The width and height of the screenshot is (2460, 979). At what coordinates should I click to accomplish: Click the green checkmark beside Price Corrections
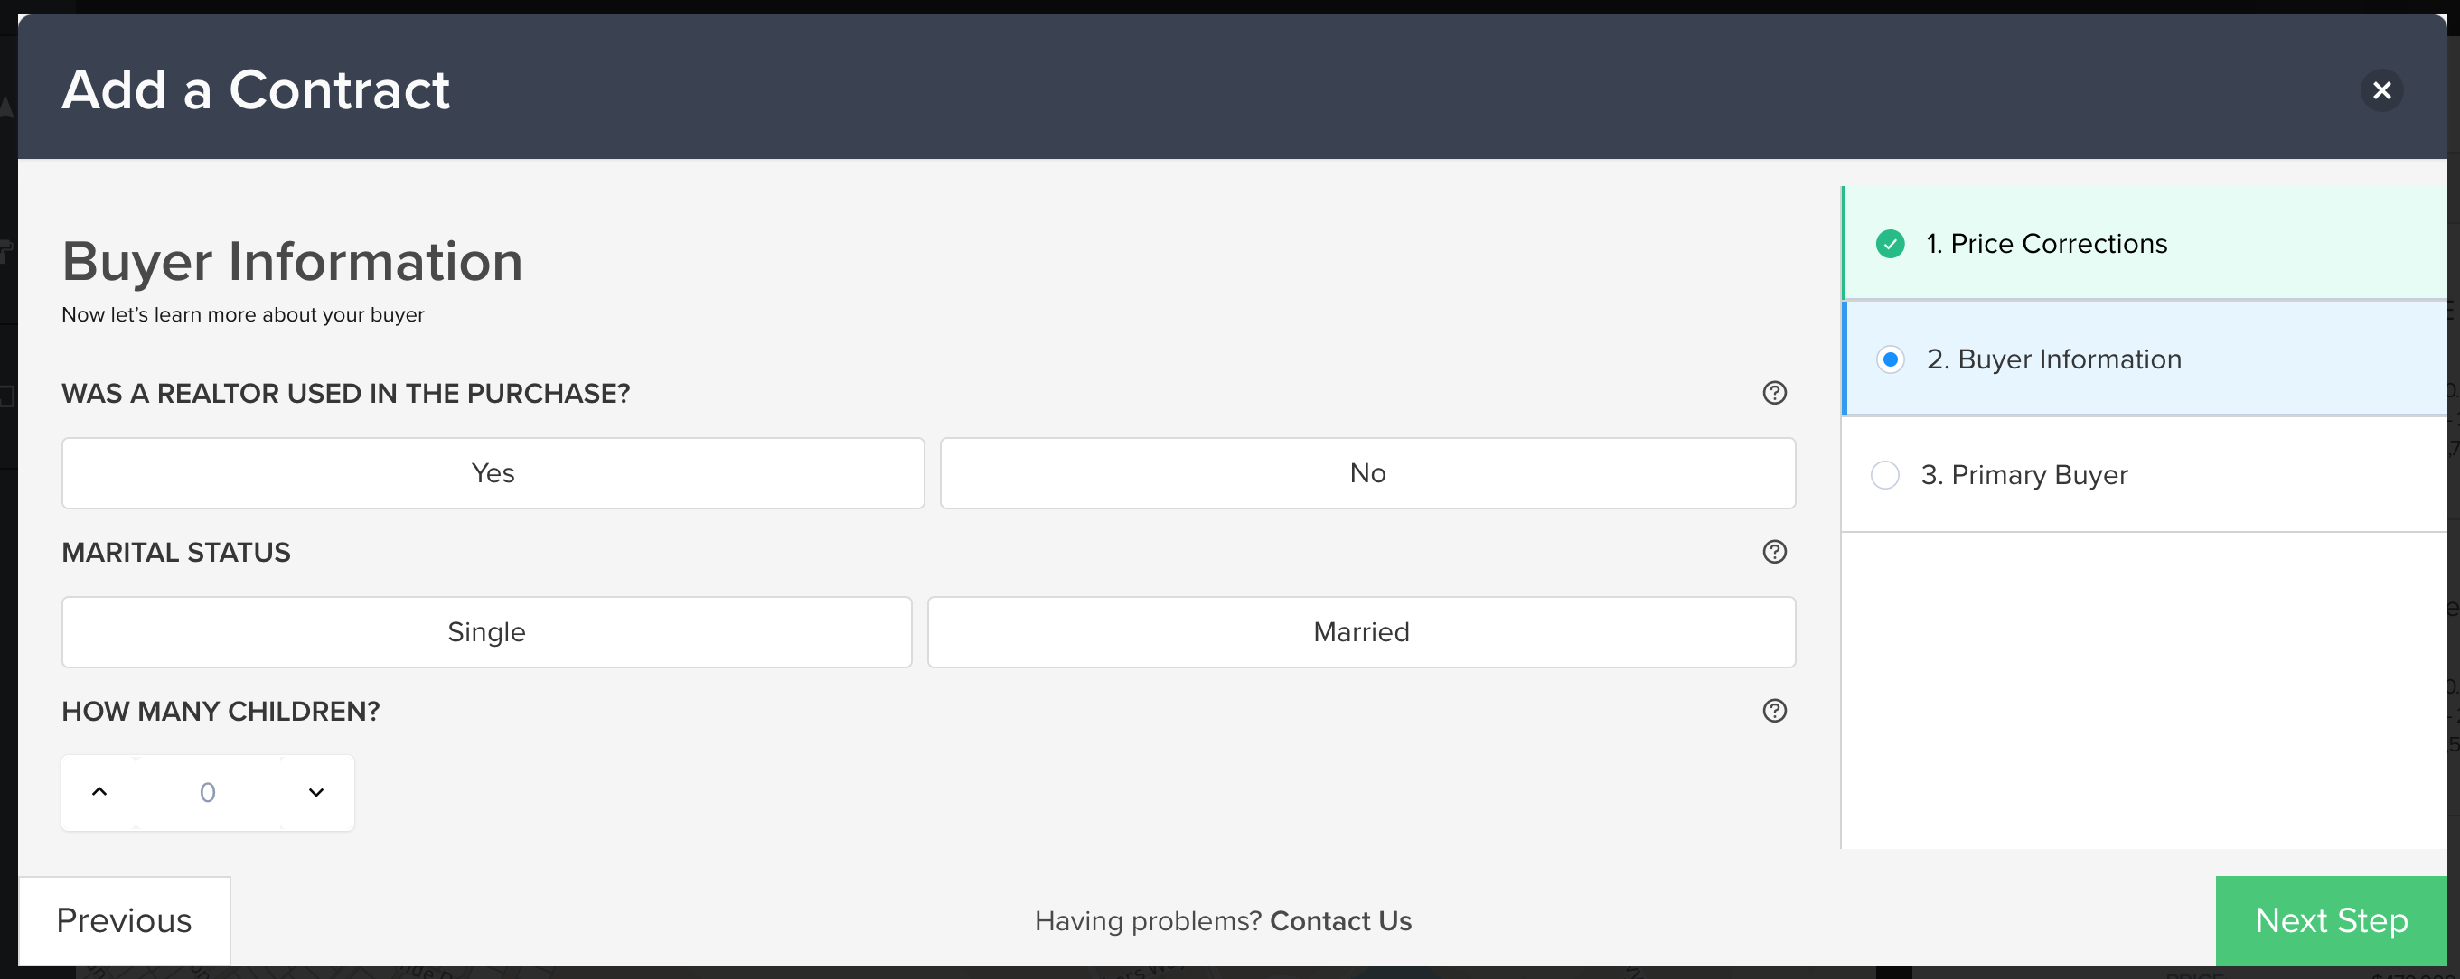1890,244
